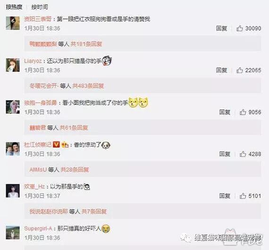269x250 pixels.
Task: Like the comment with 30090 likes
Action: pyautogui.click(x=239, y=28)
